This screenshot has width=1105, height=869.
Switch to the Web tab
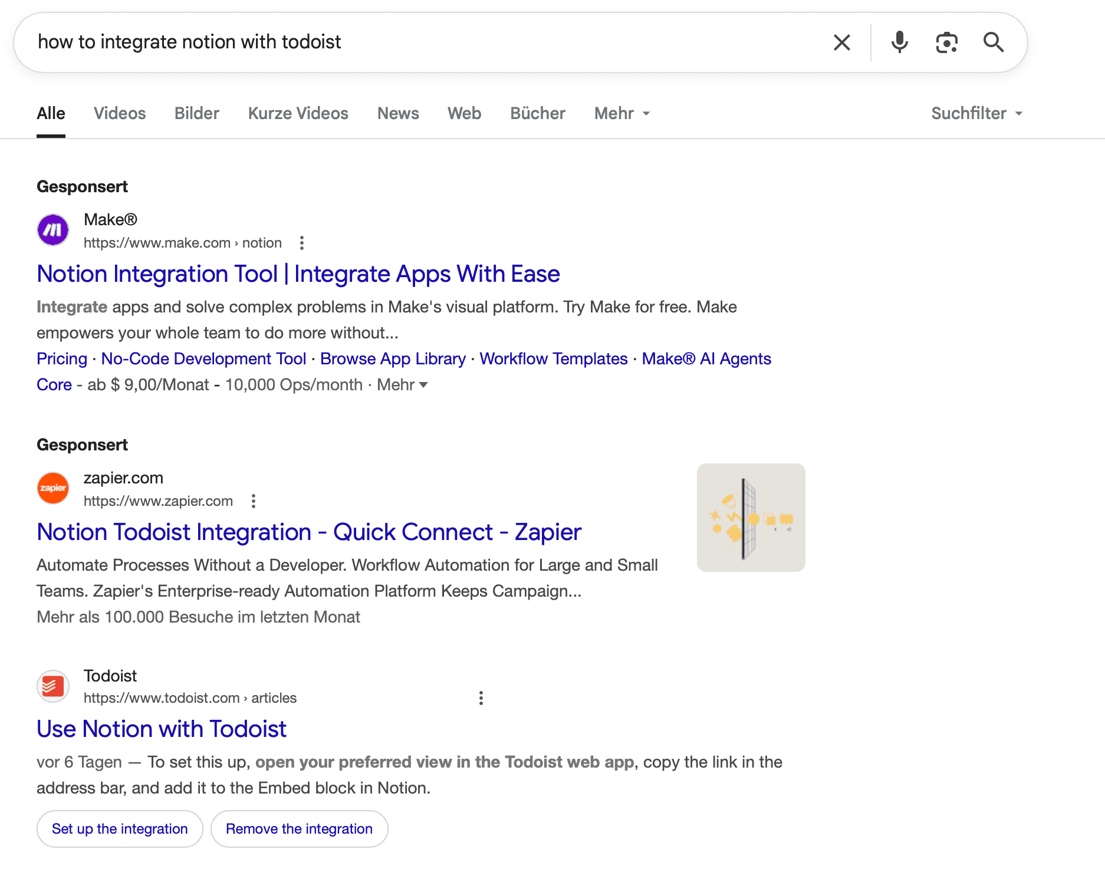tap(465, 113)
